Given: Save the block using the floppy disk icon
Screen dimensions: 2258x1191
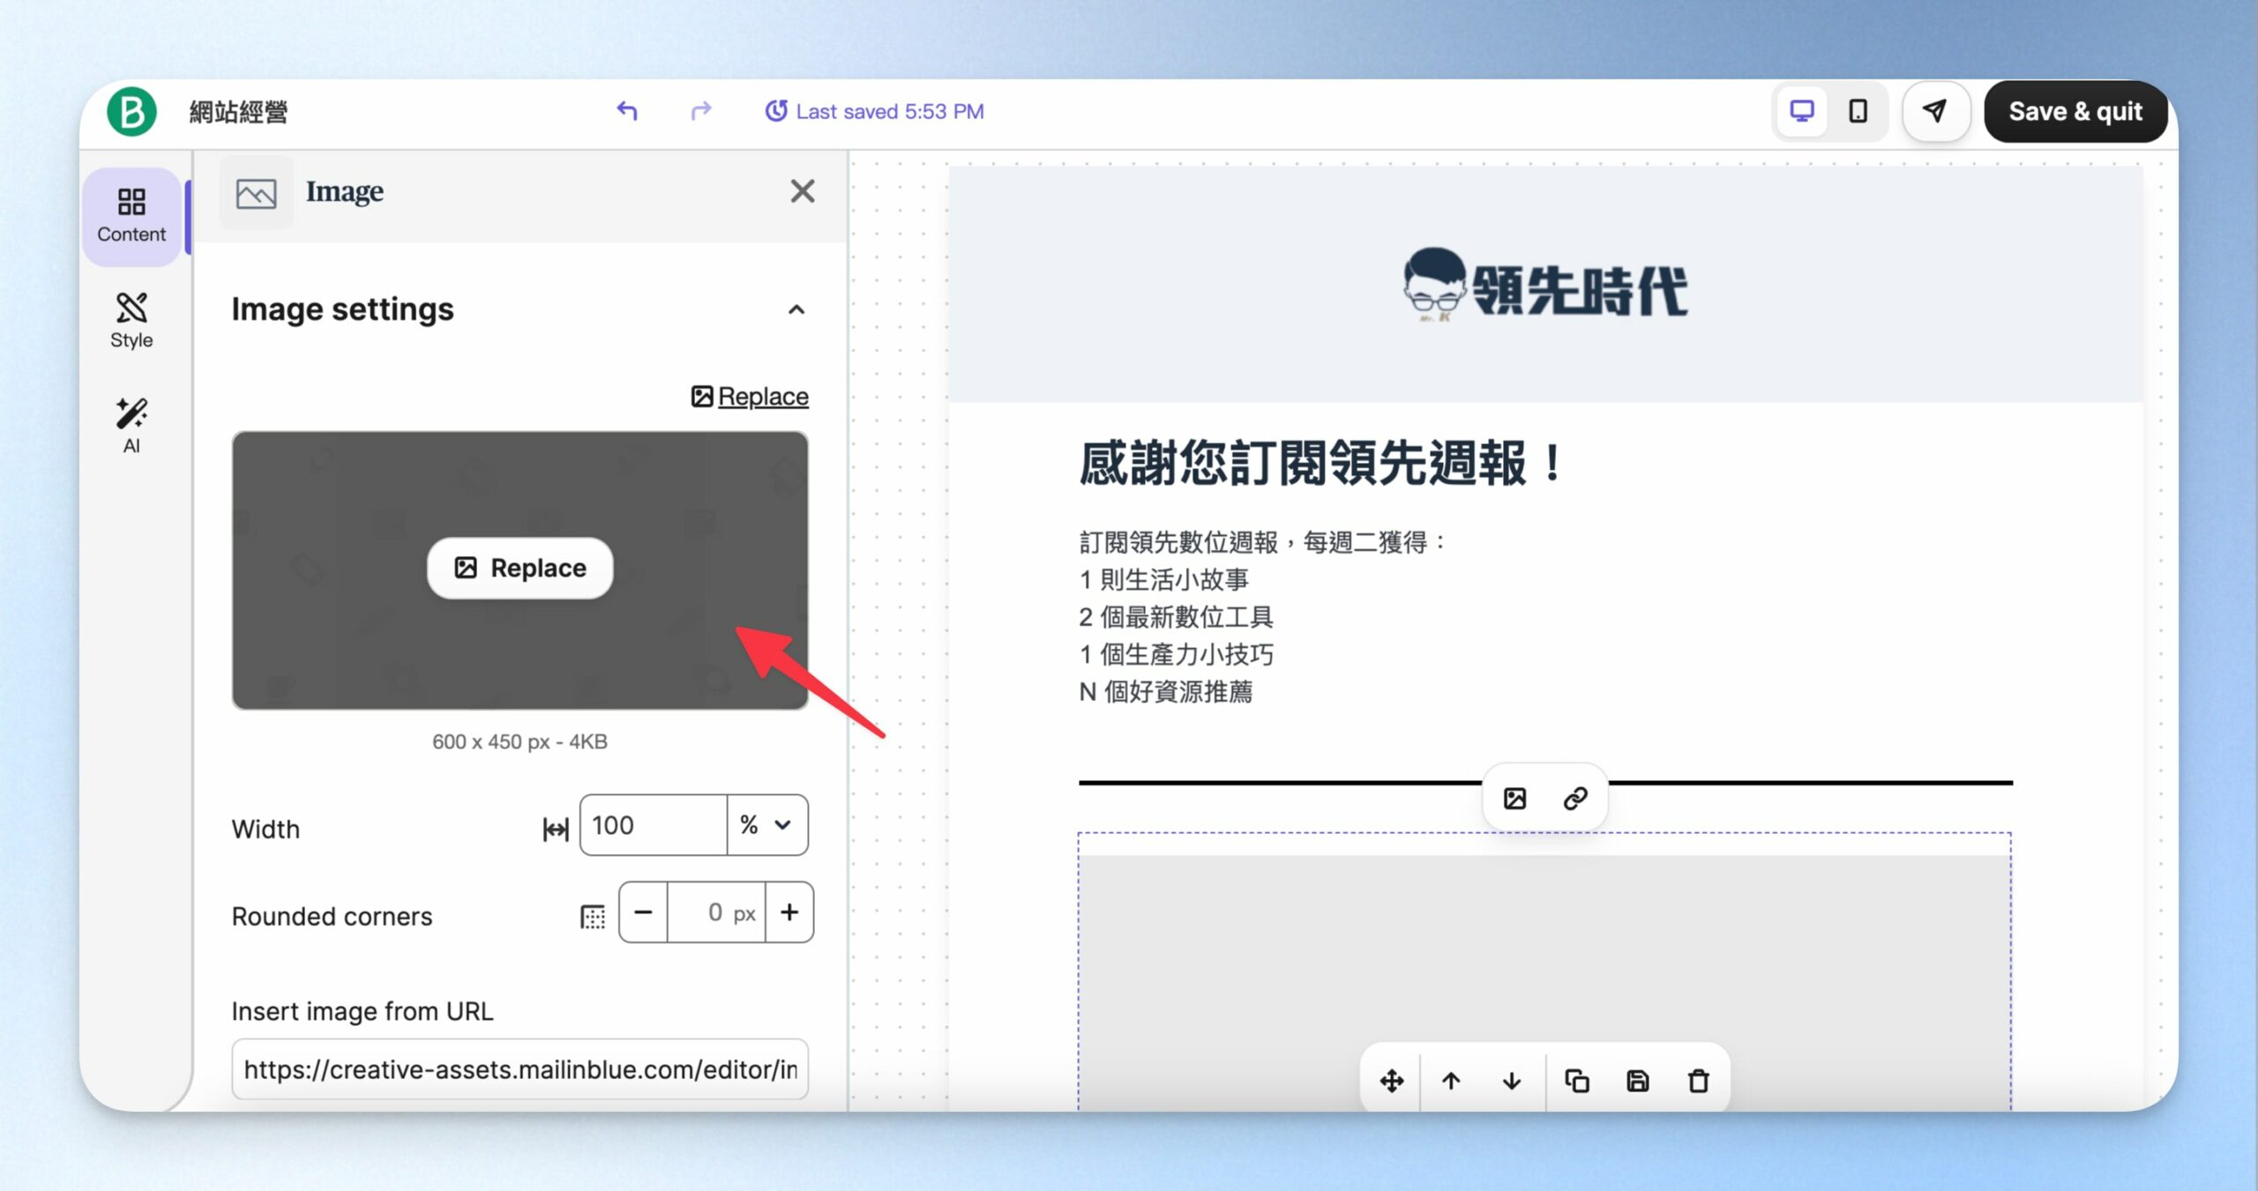Looking at the screenshot, I should 1638,1081.
